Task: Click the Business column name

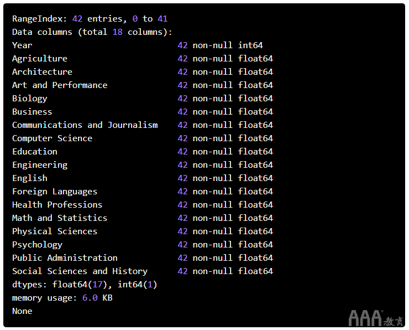Action: 32,112
